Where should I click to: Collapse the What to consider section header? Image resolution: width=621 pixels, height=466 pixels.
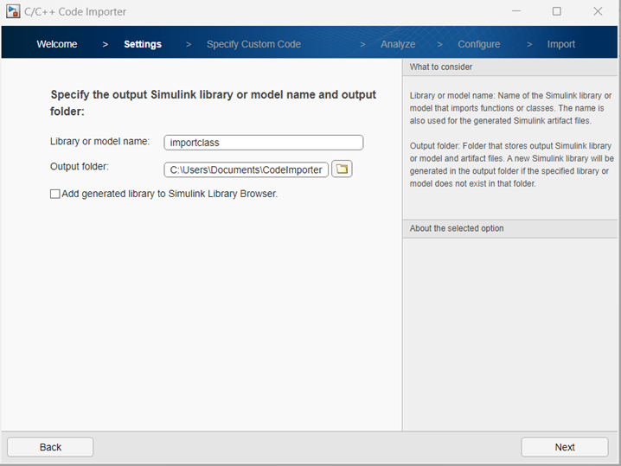click(510, 67)
